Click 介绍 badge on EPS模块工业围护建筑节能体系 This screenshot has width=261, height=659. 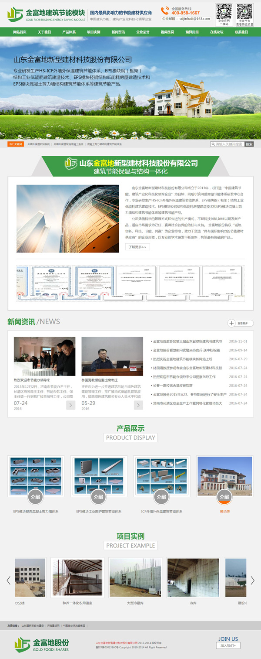(99, 497)
